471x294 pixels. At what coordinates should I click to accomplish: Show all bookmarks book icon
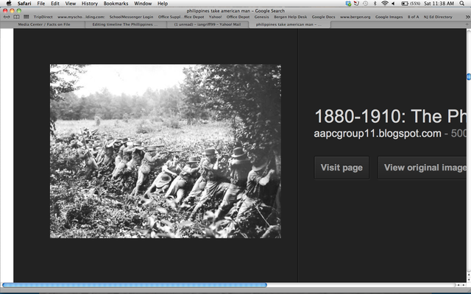(16, 17)
